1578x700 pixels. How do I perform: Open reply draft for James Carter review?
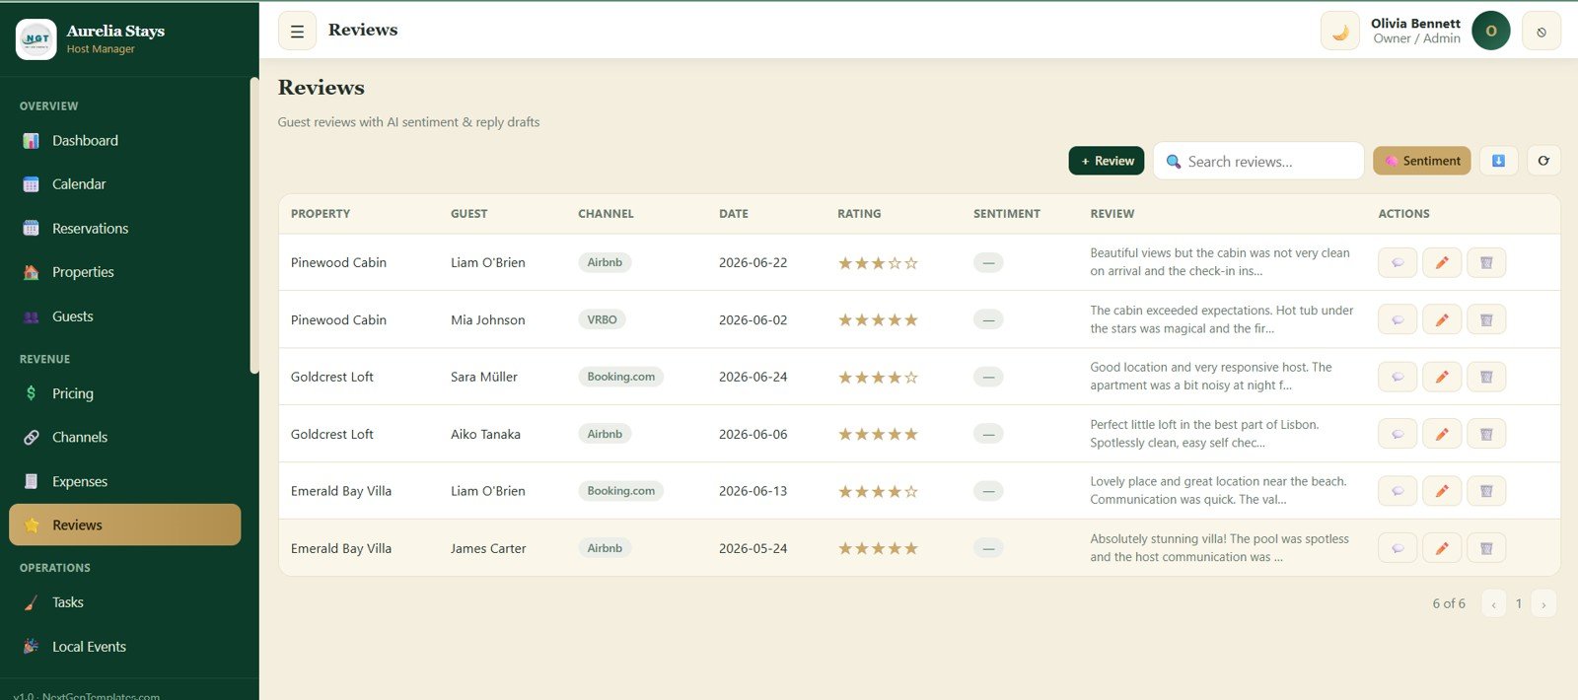pyautogui.click(x=1398, y=548)
